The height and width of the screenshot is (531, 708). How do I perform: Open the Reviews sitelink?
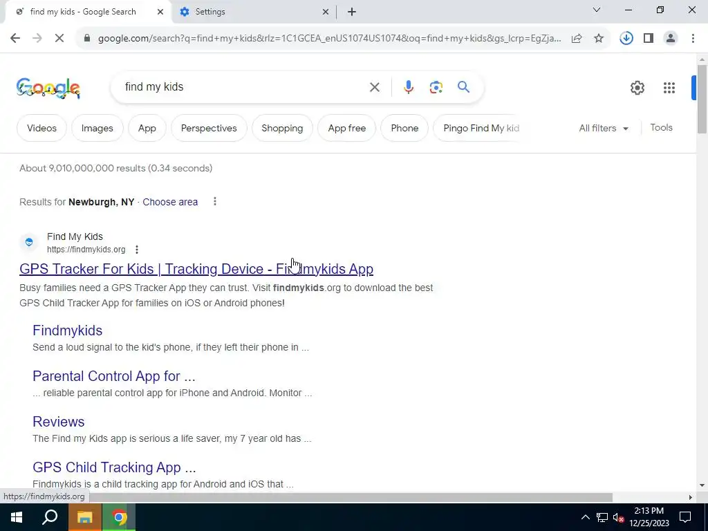point(59,422)
